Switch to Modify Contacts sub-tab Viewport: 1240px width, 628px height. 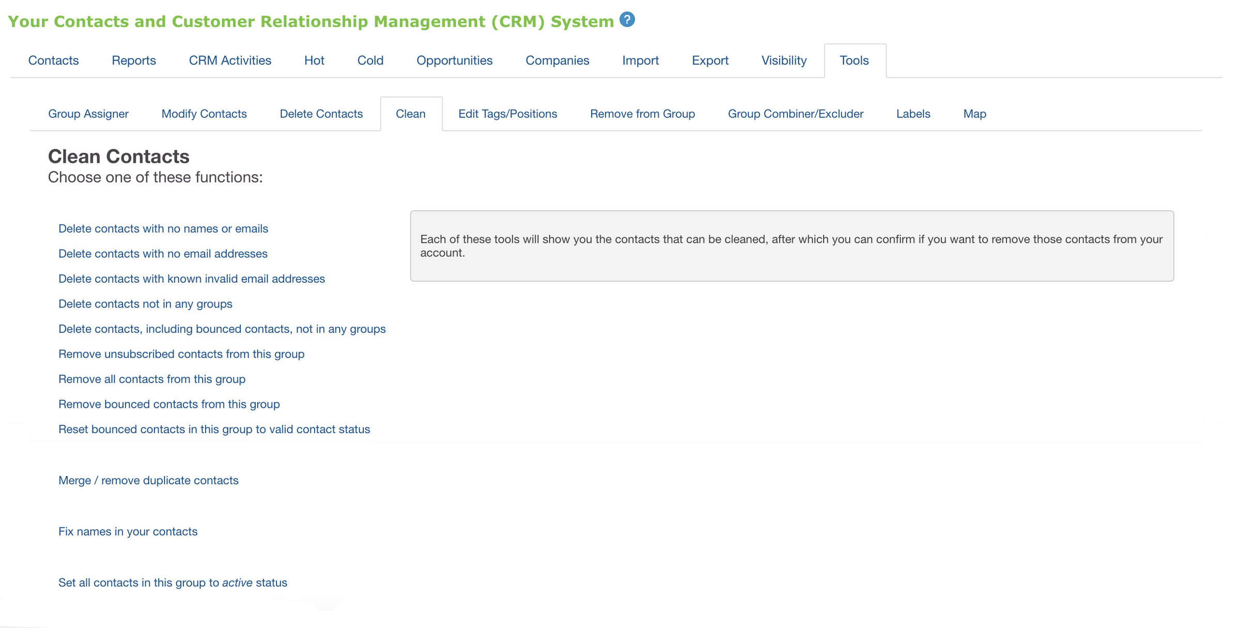(x=204, y=114)
